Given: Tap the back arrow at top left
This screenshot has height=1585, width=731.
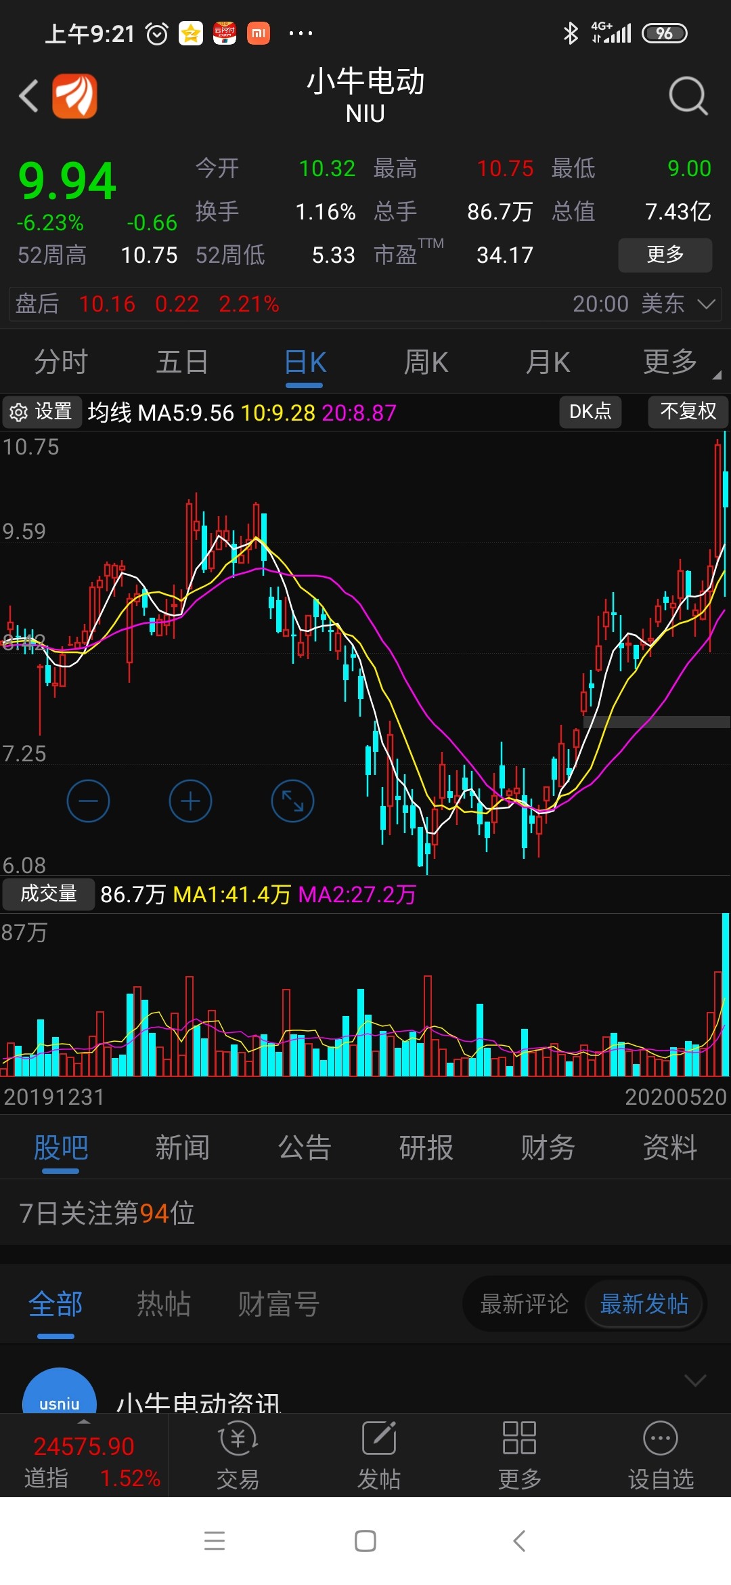Looking at the screenshot, I should pyautogui.click(x=28, y=96).
